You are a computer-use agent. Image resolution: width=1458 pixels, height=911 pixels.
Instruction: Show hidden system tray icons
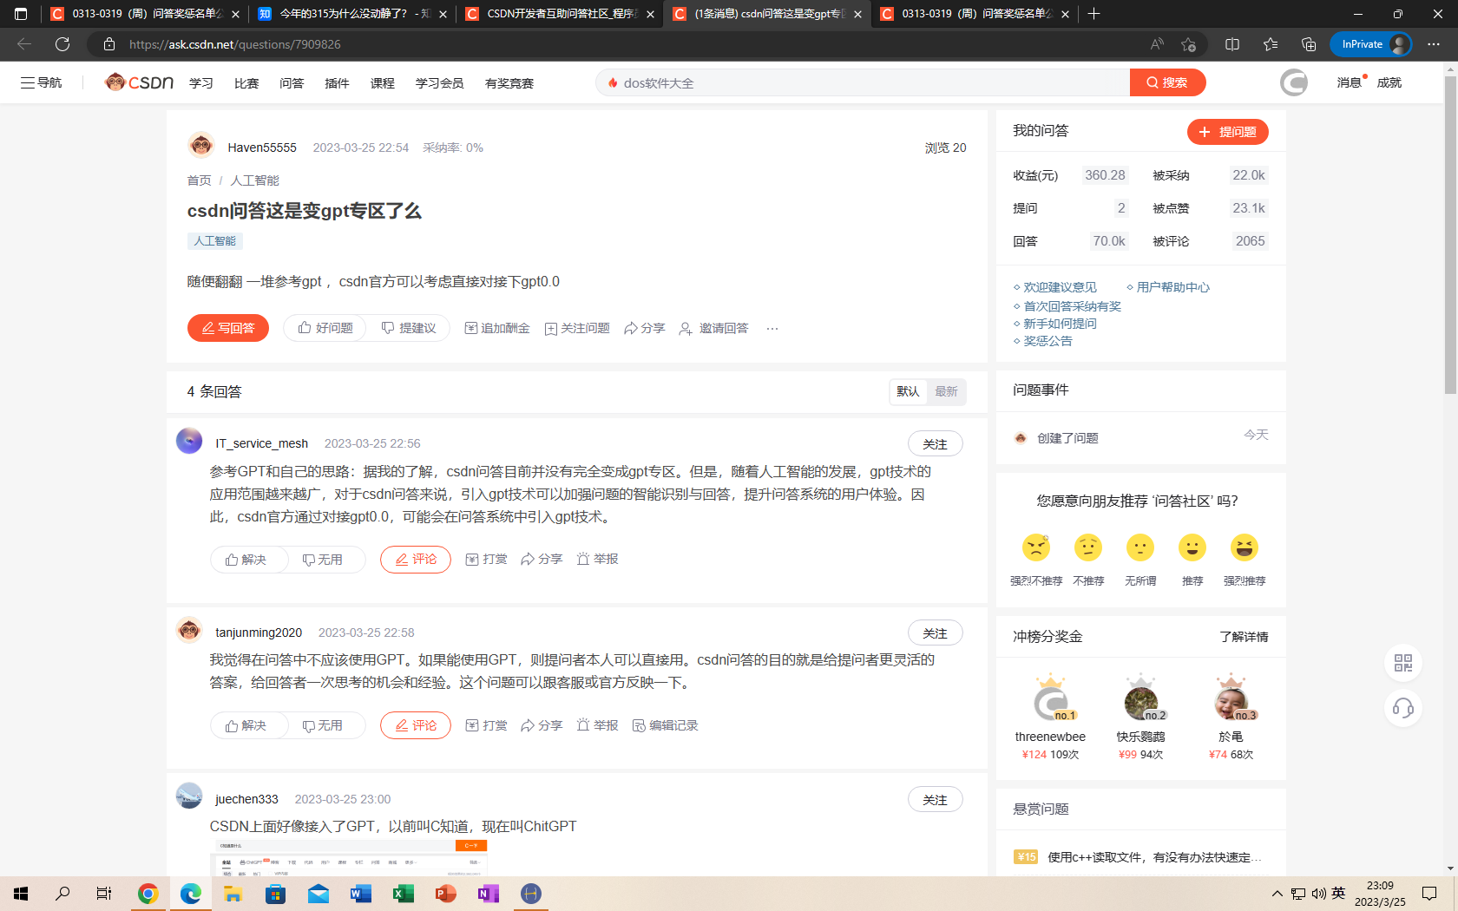coord(1277,894)
